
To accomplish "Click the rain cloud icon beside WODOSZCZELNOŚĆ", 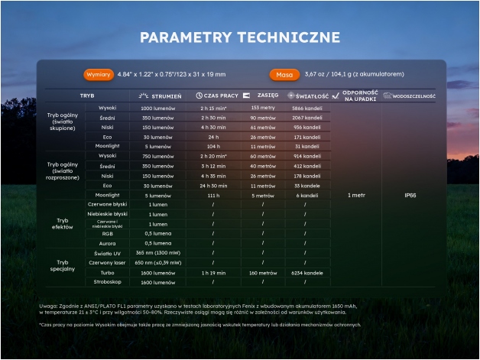I will point(388,96).
